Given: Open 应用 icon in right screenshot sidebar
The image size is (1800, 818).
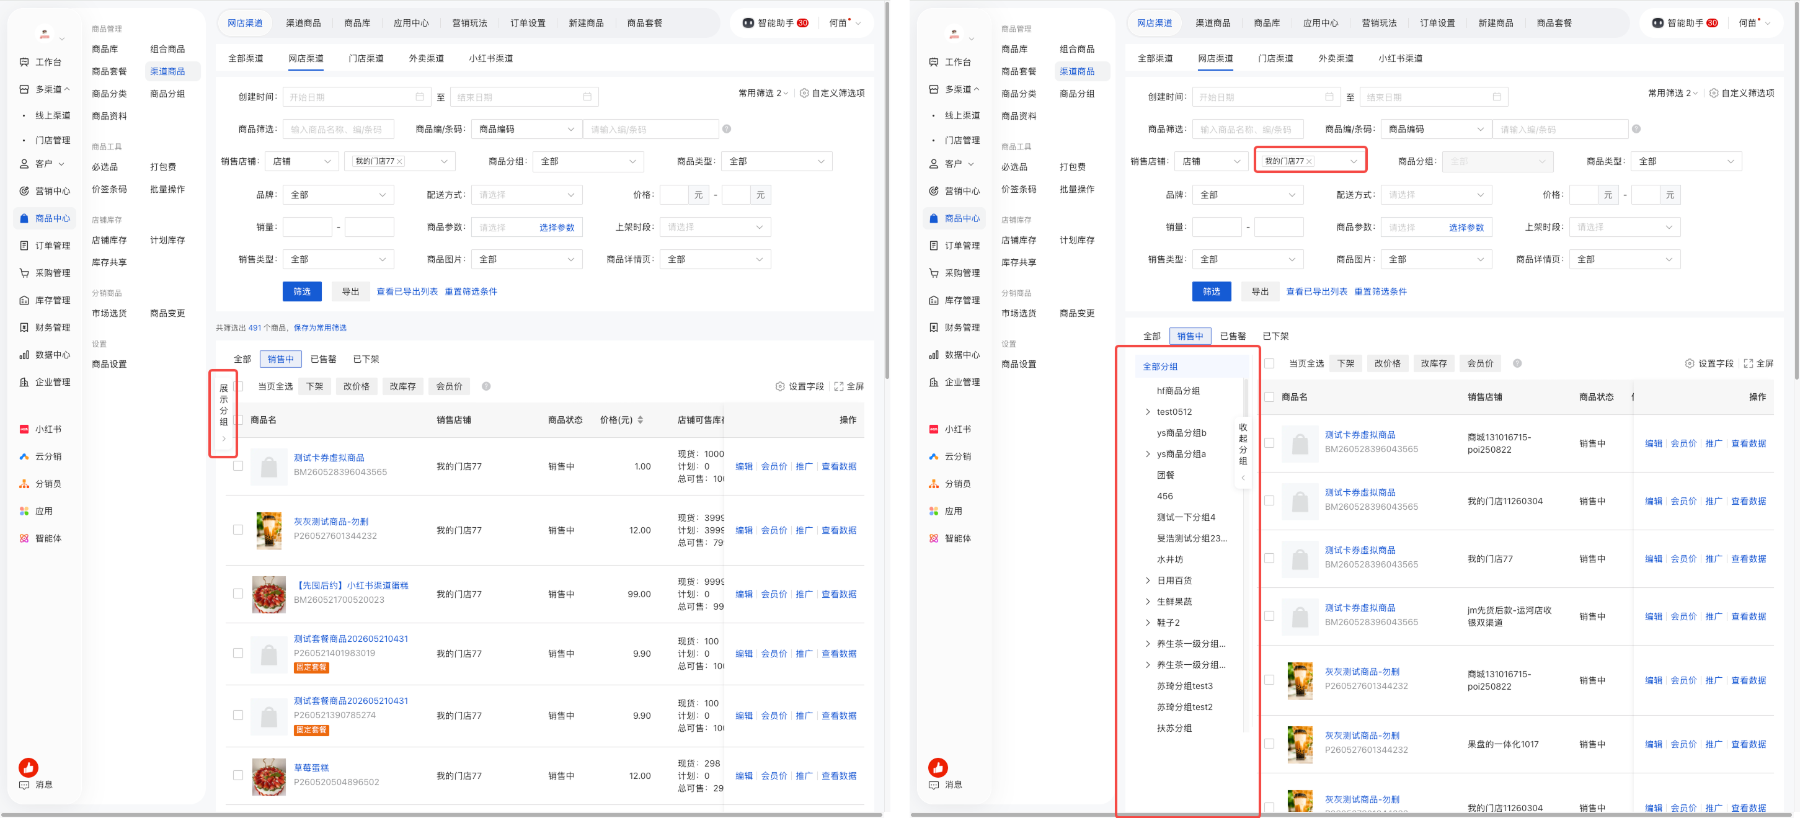Looking at the screenshot, I should [x=934, y=511].
